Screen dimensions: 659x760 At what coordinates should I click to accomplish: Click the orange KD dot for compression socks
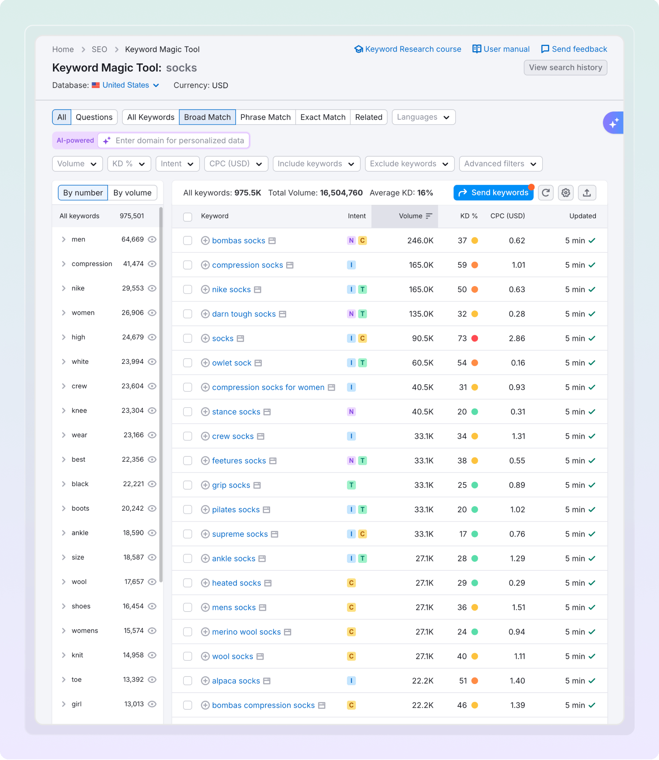click(475, 265)
